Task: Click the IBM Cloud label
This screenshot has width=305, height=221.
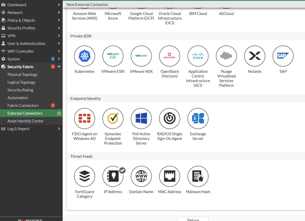Action: click(198, 14)
